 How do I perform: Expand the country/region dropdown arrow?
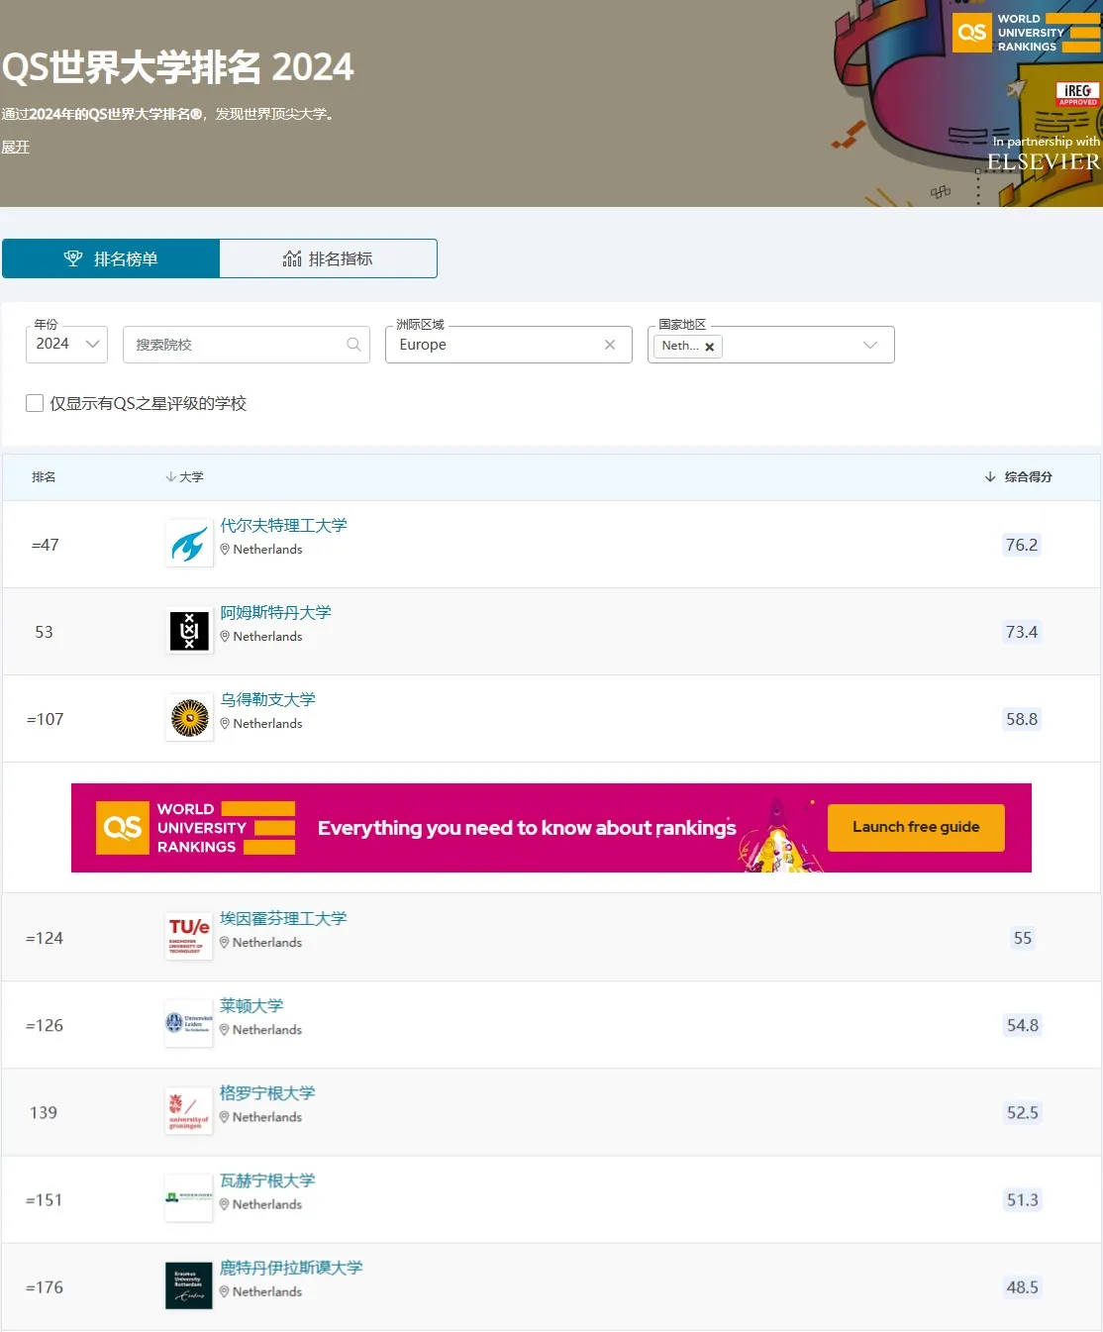tap(870, 345)
